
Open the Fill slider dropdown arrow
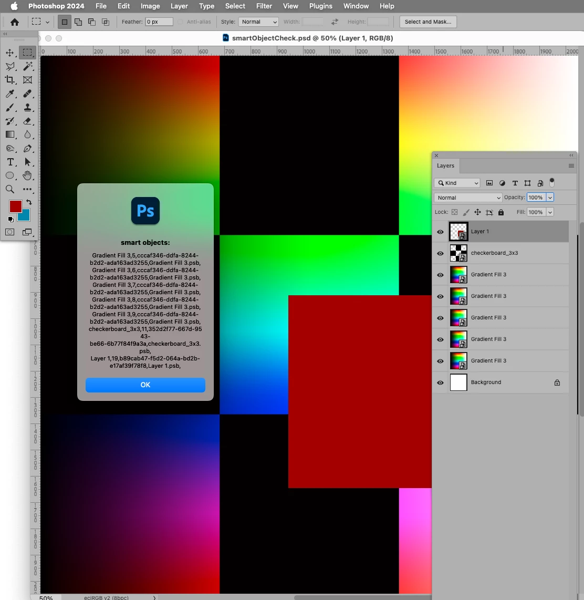pos(550,212)
